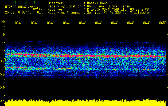Click the yellow 'meteor' label
This screenshot has height=106, width=168.
(x=39, y=9)
